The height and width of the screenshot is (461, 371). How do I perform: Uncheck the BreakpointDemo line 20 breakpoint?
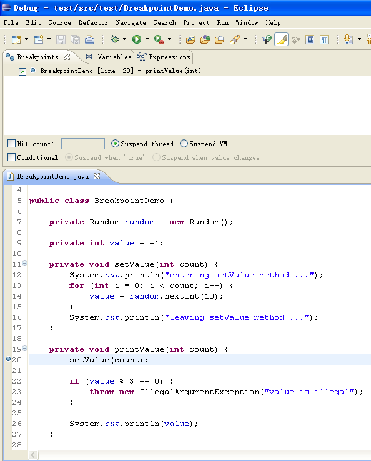pos(22,71)
